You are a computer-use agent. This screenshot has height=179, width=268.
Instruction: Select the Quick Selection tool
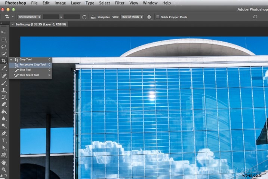coord(4,54)
